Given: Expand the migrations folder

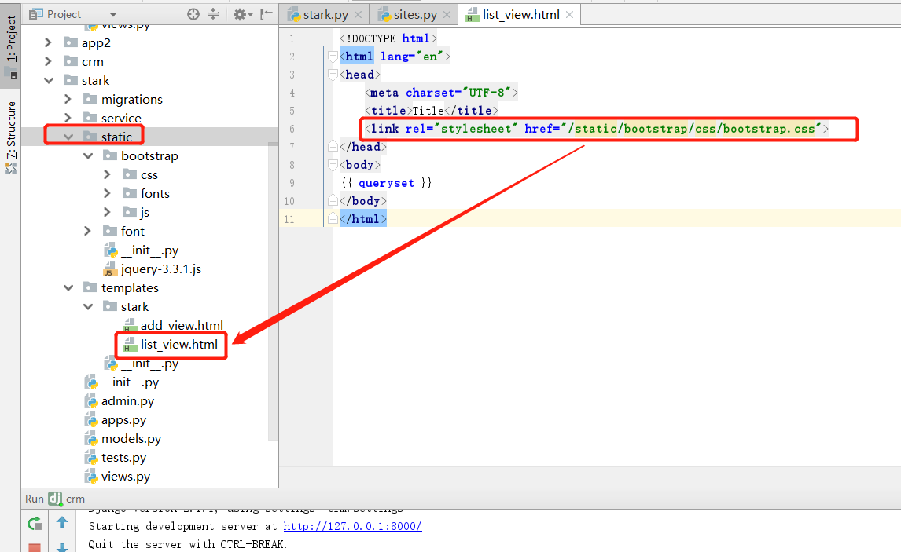Looking at the screenshot, I should pyautogui.click(x=68, y=99).
